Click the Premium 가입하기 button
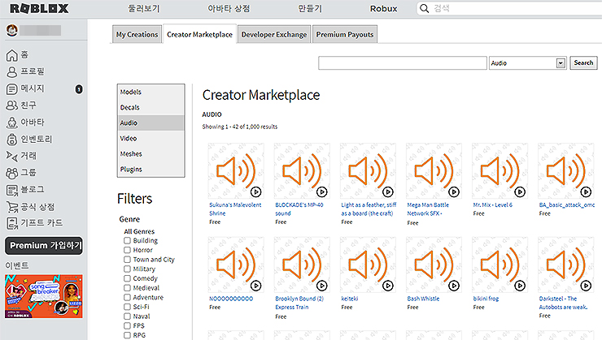 tap(44, 245)
